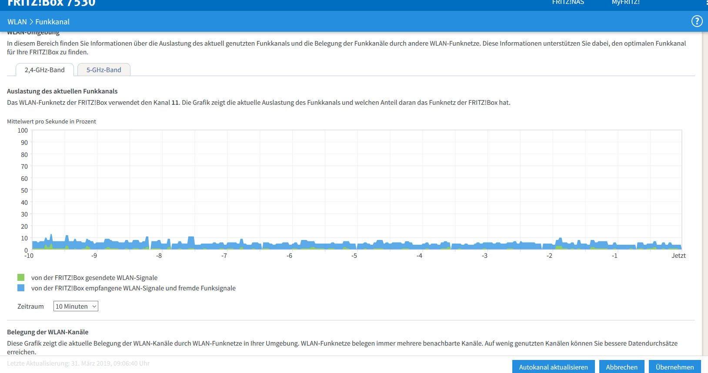Click blue legend swatch for empfangene signals
This screenshot has height=373, width=708.
[21, 288]
